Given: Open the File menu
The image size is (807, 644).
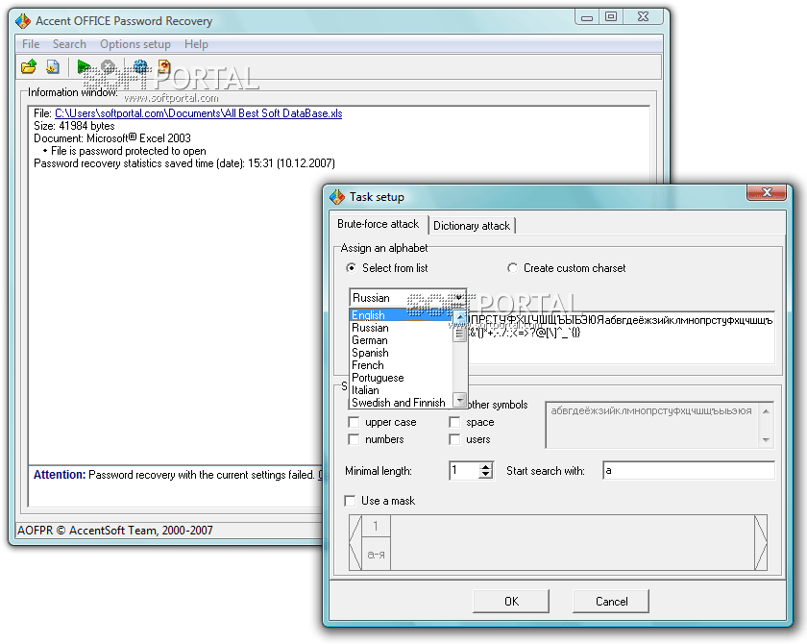Looking at the screenshot, I should pyautogui.click(x=31, y=44).
